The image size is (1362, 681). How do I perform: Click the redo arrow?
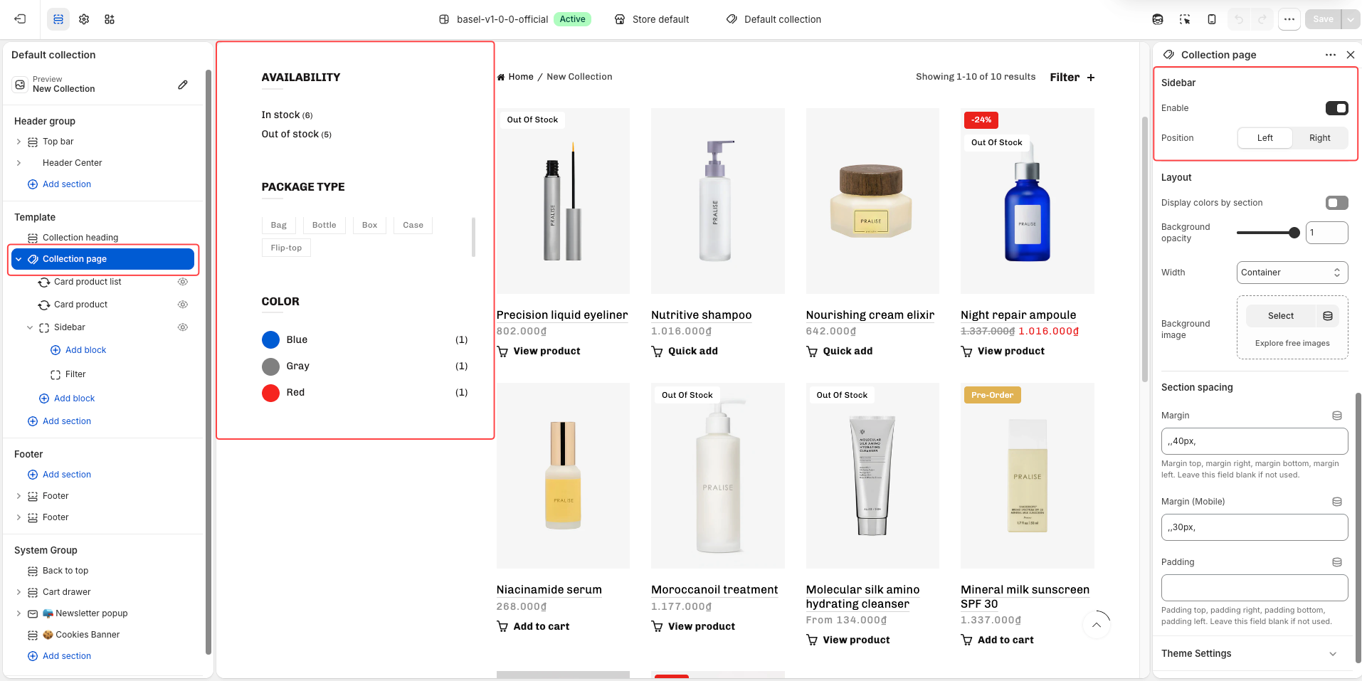1262,19
